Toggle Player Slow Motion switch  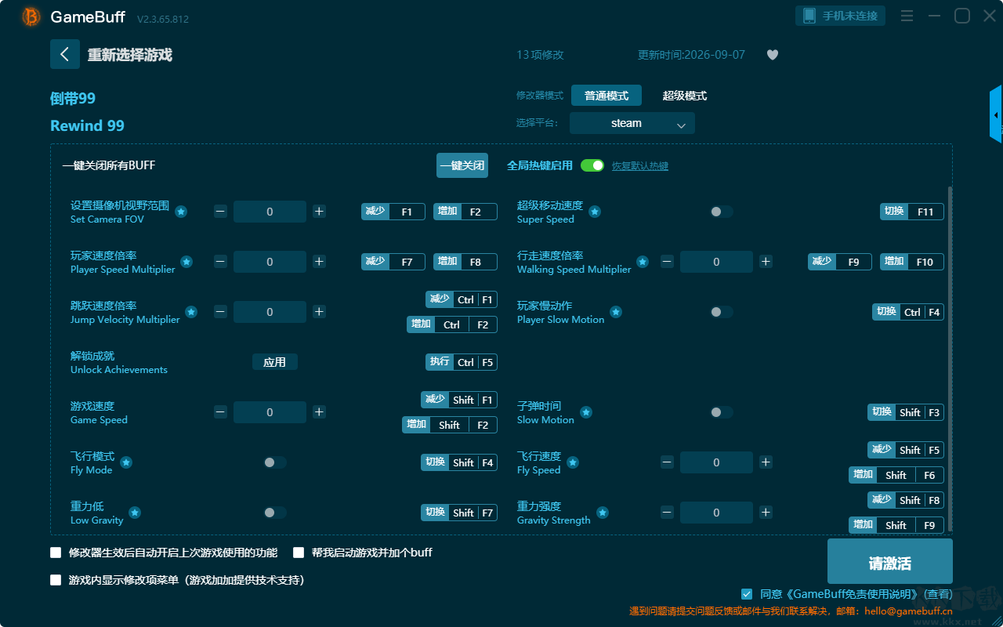tap(722, 312)
